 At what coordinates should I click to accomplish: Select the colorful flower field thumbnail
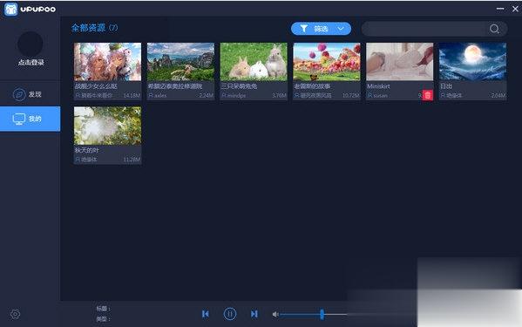(327, 62)
